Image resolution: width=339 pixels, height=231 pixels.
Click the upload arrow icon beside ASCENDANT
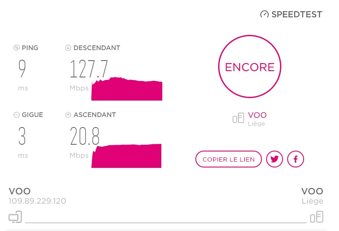tap(68, 115)
